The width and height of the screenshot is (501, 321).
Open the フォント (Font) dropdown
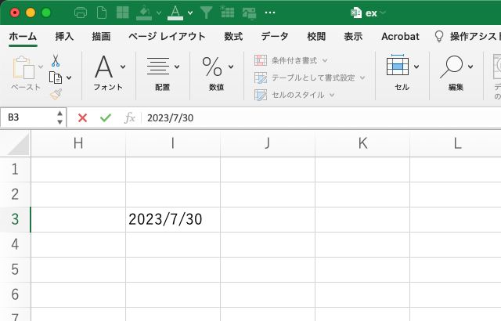[x=108, y=74]
